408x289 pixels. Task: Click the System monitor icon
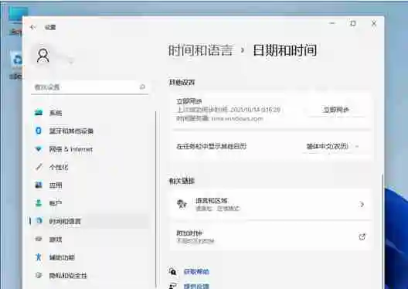(39, 113)
